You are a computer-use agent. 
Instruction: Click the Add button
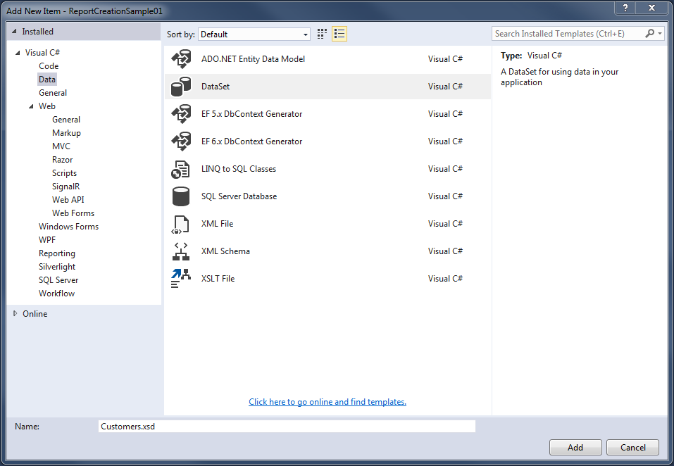pyautogui.click(x=575, y=448)
